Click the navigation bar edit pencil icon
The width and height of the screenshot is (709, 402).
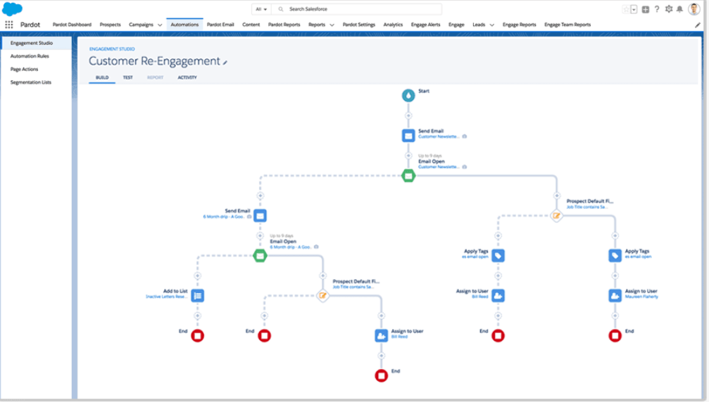tap(698, 25)
